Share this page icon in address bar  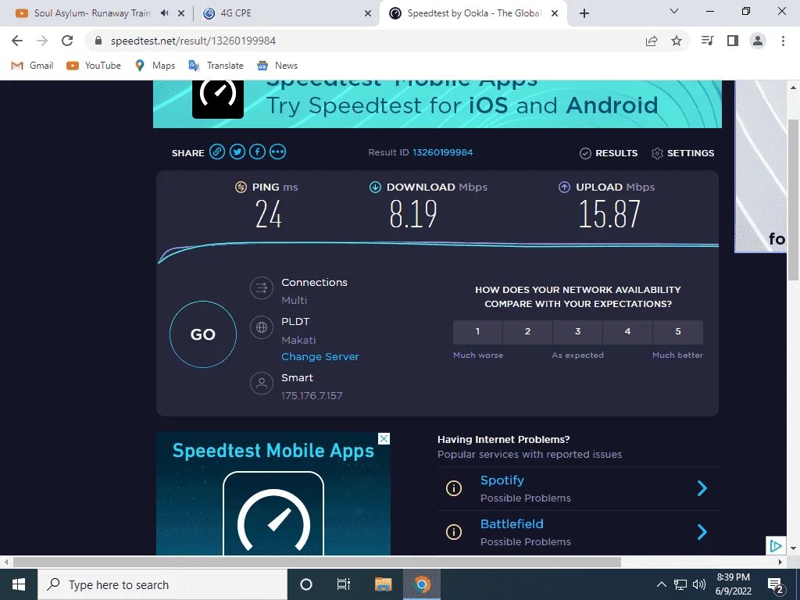[652, 41]
